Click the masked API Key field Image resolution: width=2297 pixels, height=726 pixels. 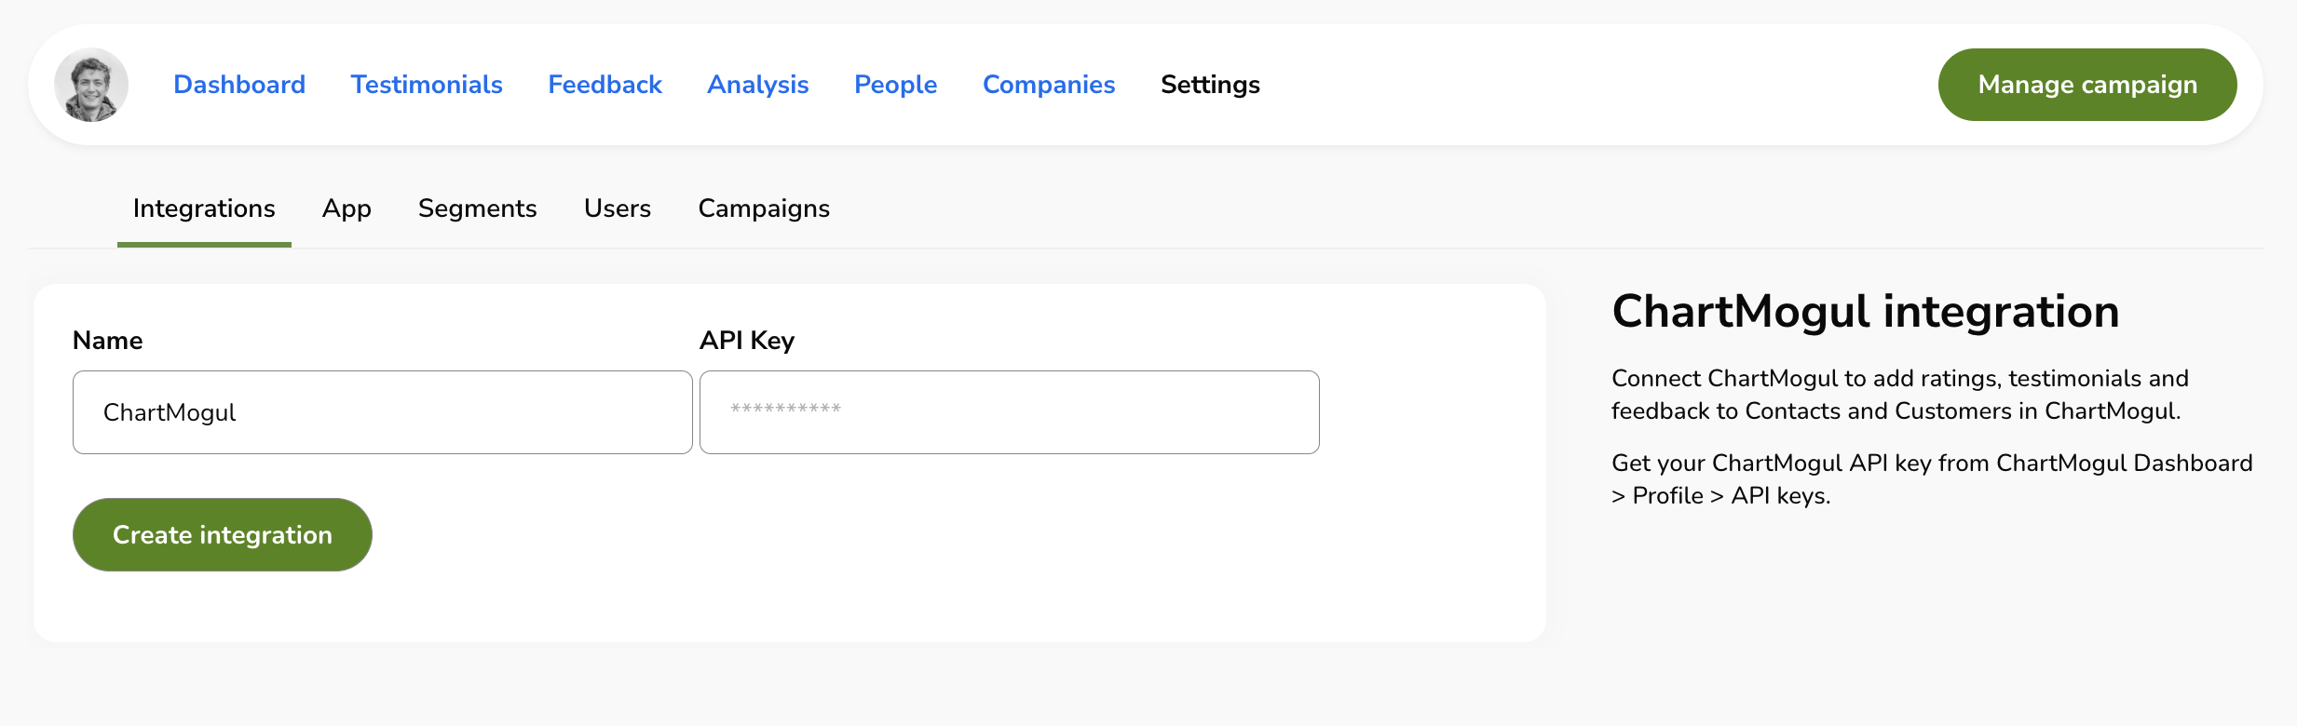[x=1010, y=411]
